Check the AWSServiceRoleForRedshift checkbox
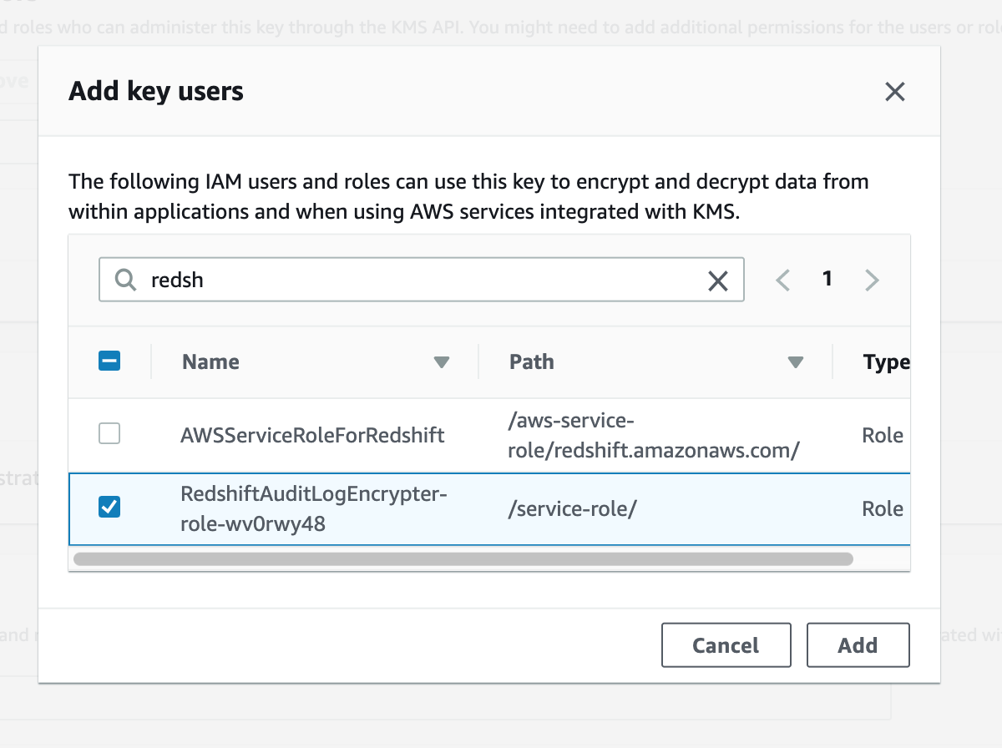 tap(109, 433)
